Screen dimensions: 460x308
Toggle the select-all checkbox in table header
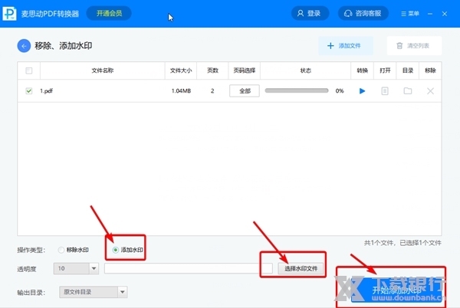pyautogui.click(x=29, y=70)
